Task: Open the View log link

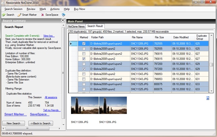Action: (x=49, y=36)
